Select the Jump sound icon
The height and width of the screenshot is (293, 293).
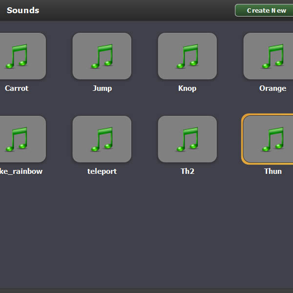102,56
